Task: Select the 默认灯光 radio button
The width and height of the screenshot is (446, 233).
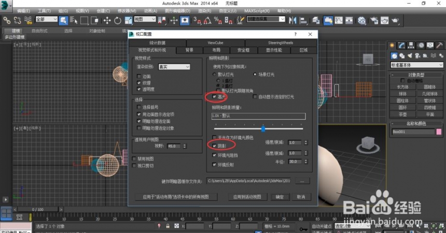Action: (214, 74)
